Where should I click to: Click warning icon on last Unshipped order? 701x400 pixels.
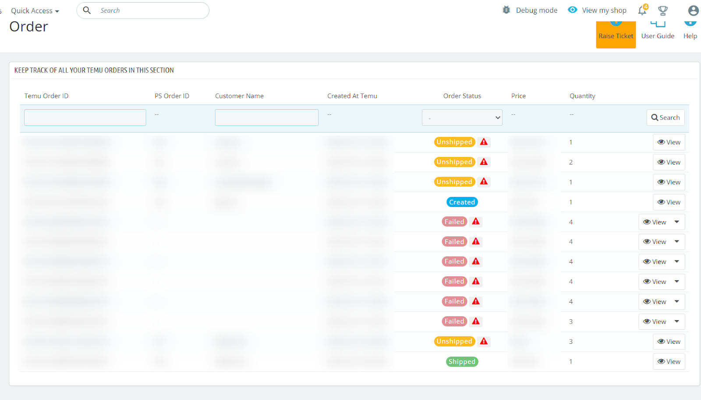coord(484,341)
